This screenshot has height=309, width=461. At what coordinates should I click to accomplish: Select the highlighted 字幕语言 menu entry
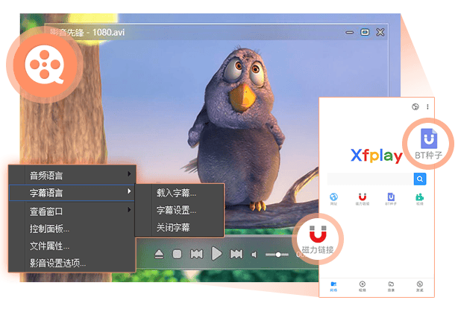[72, 193]
